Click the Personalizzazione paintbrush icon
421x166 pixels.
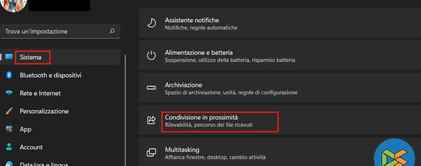9,111
